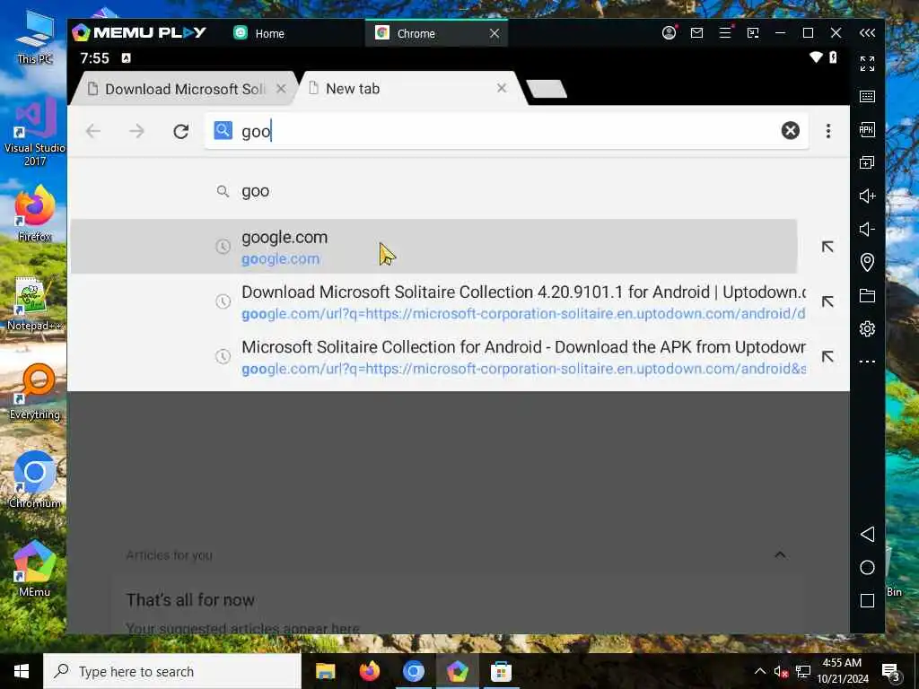The height and width of the screenshot is (689, 919).
Task: Collapse MEmu sidebar with triple chevron
Action: [x=868, y=33]
